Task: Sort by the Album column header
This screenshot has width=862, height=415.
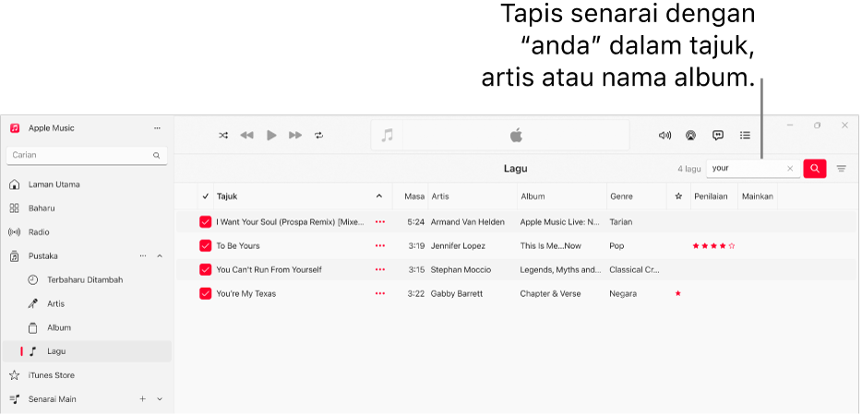Action: point(533,196)
